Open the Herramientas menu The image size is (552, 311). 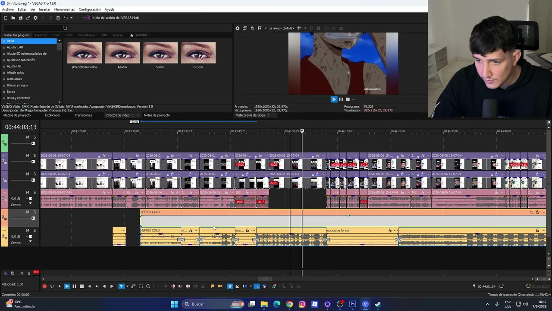coord(64,10)
